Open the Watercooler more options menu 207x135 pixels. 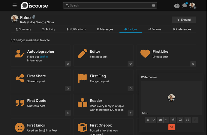[x=195, y=120]
